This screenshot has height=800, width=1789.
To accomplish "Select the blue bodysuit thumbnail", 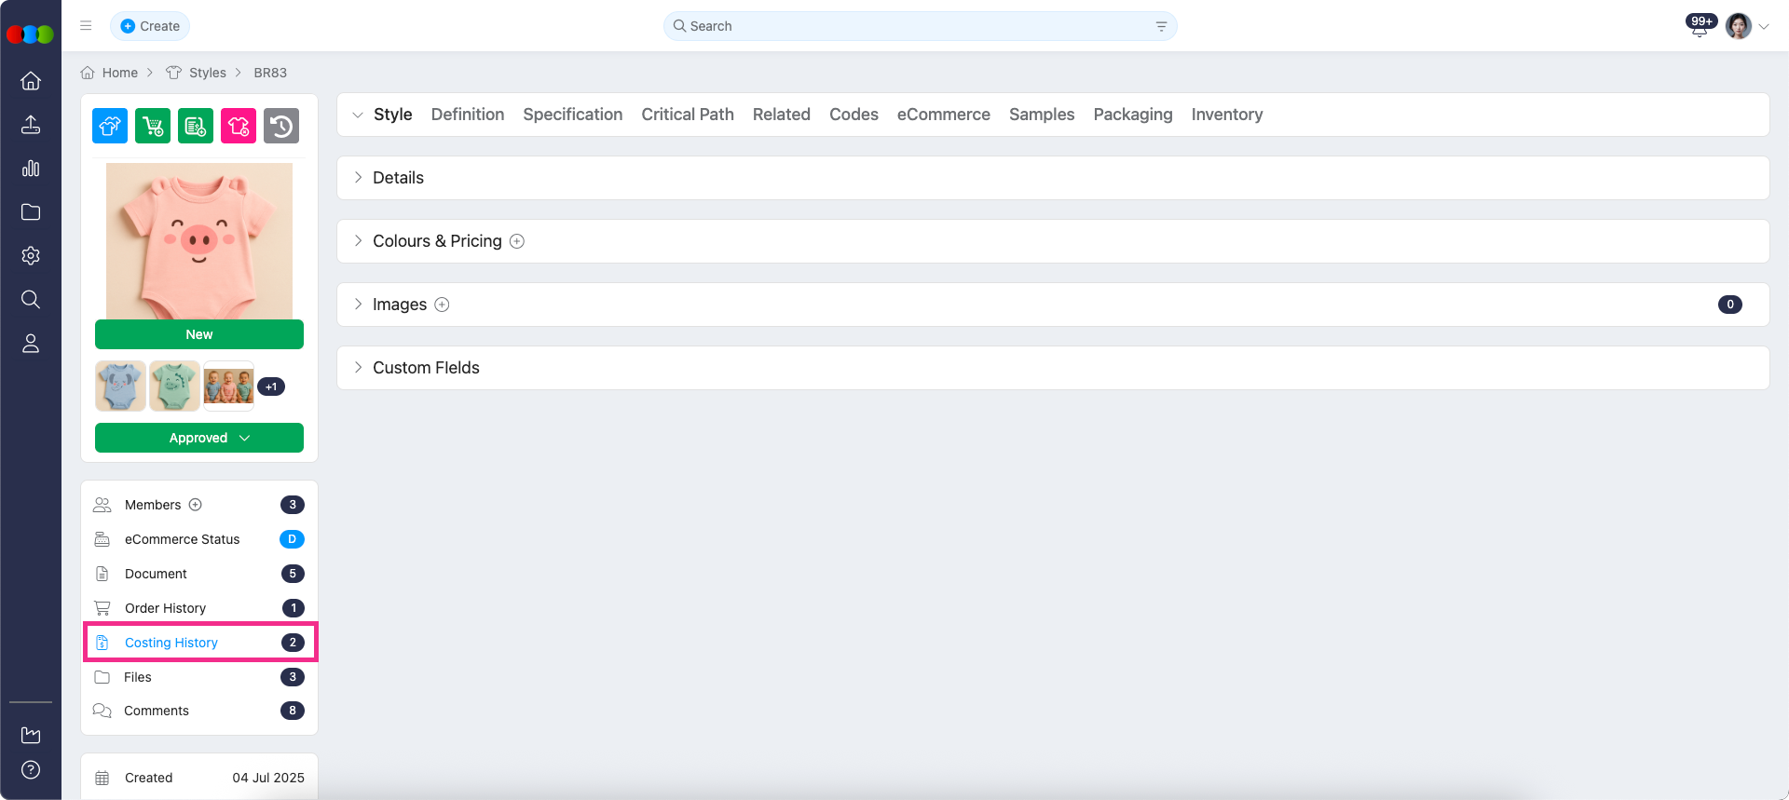I will (x=120, y=386).
